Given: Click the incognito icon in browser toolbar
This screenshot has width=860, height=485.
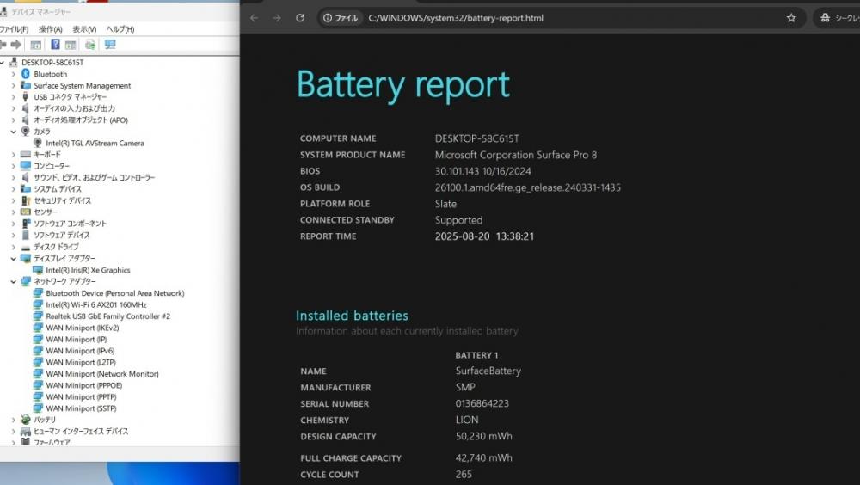Looking at the screenshot, I should (825, 18).
